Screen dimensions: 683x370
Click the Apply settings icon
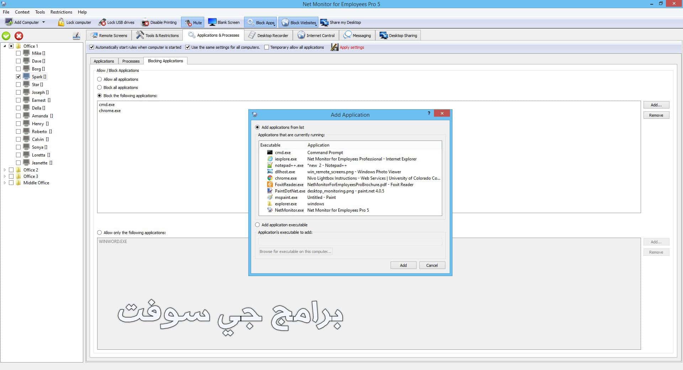tap(334, 47)
